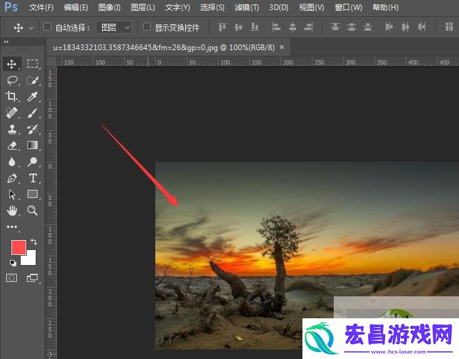Select the Clone Stamp tool

tap(12, 129)
